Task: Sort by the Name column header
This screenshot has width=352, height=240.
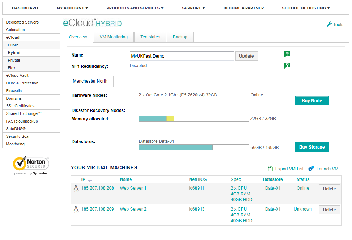Action: tap(126, 179)
